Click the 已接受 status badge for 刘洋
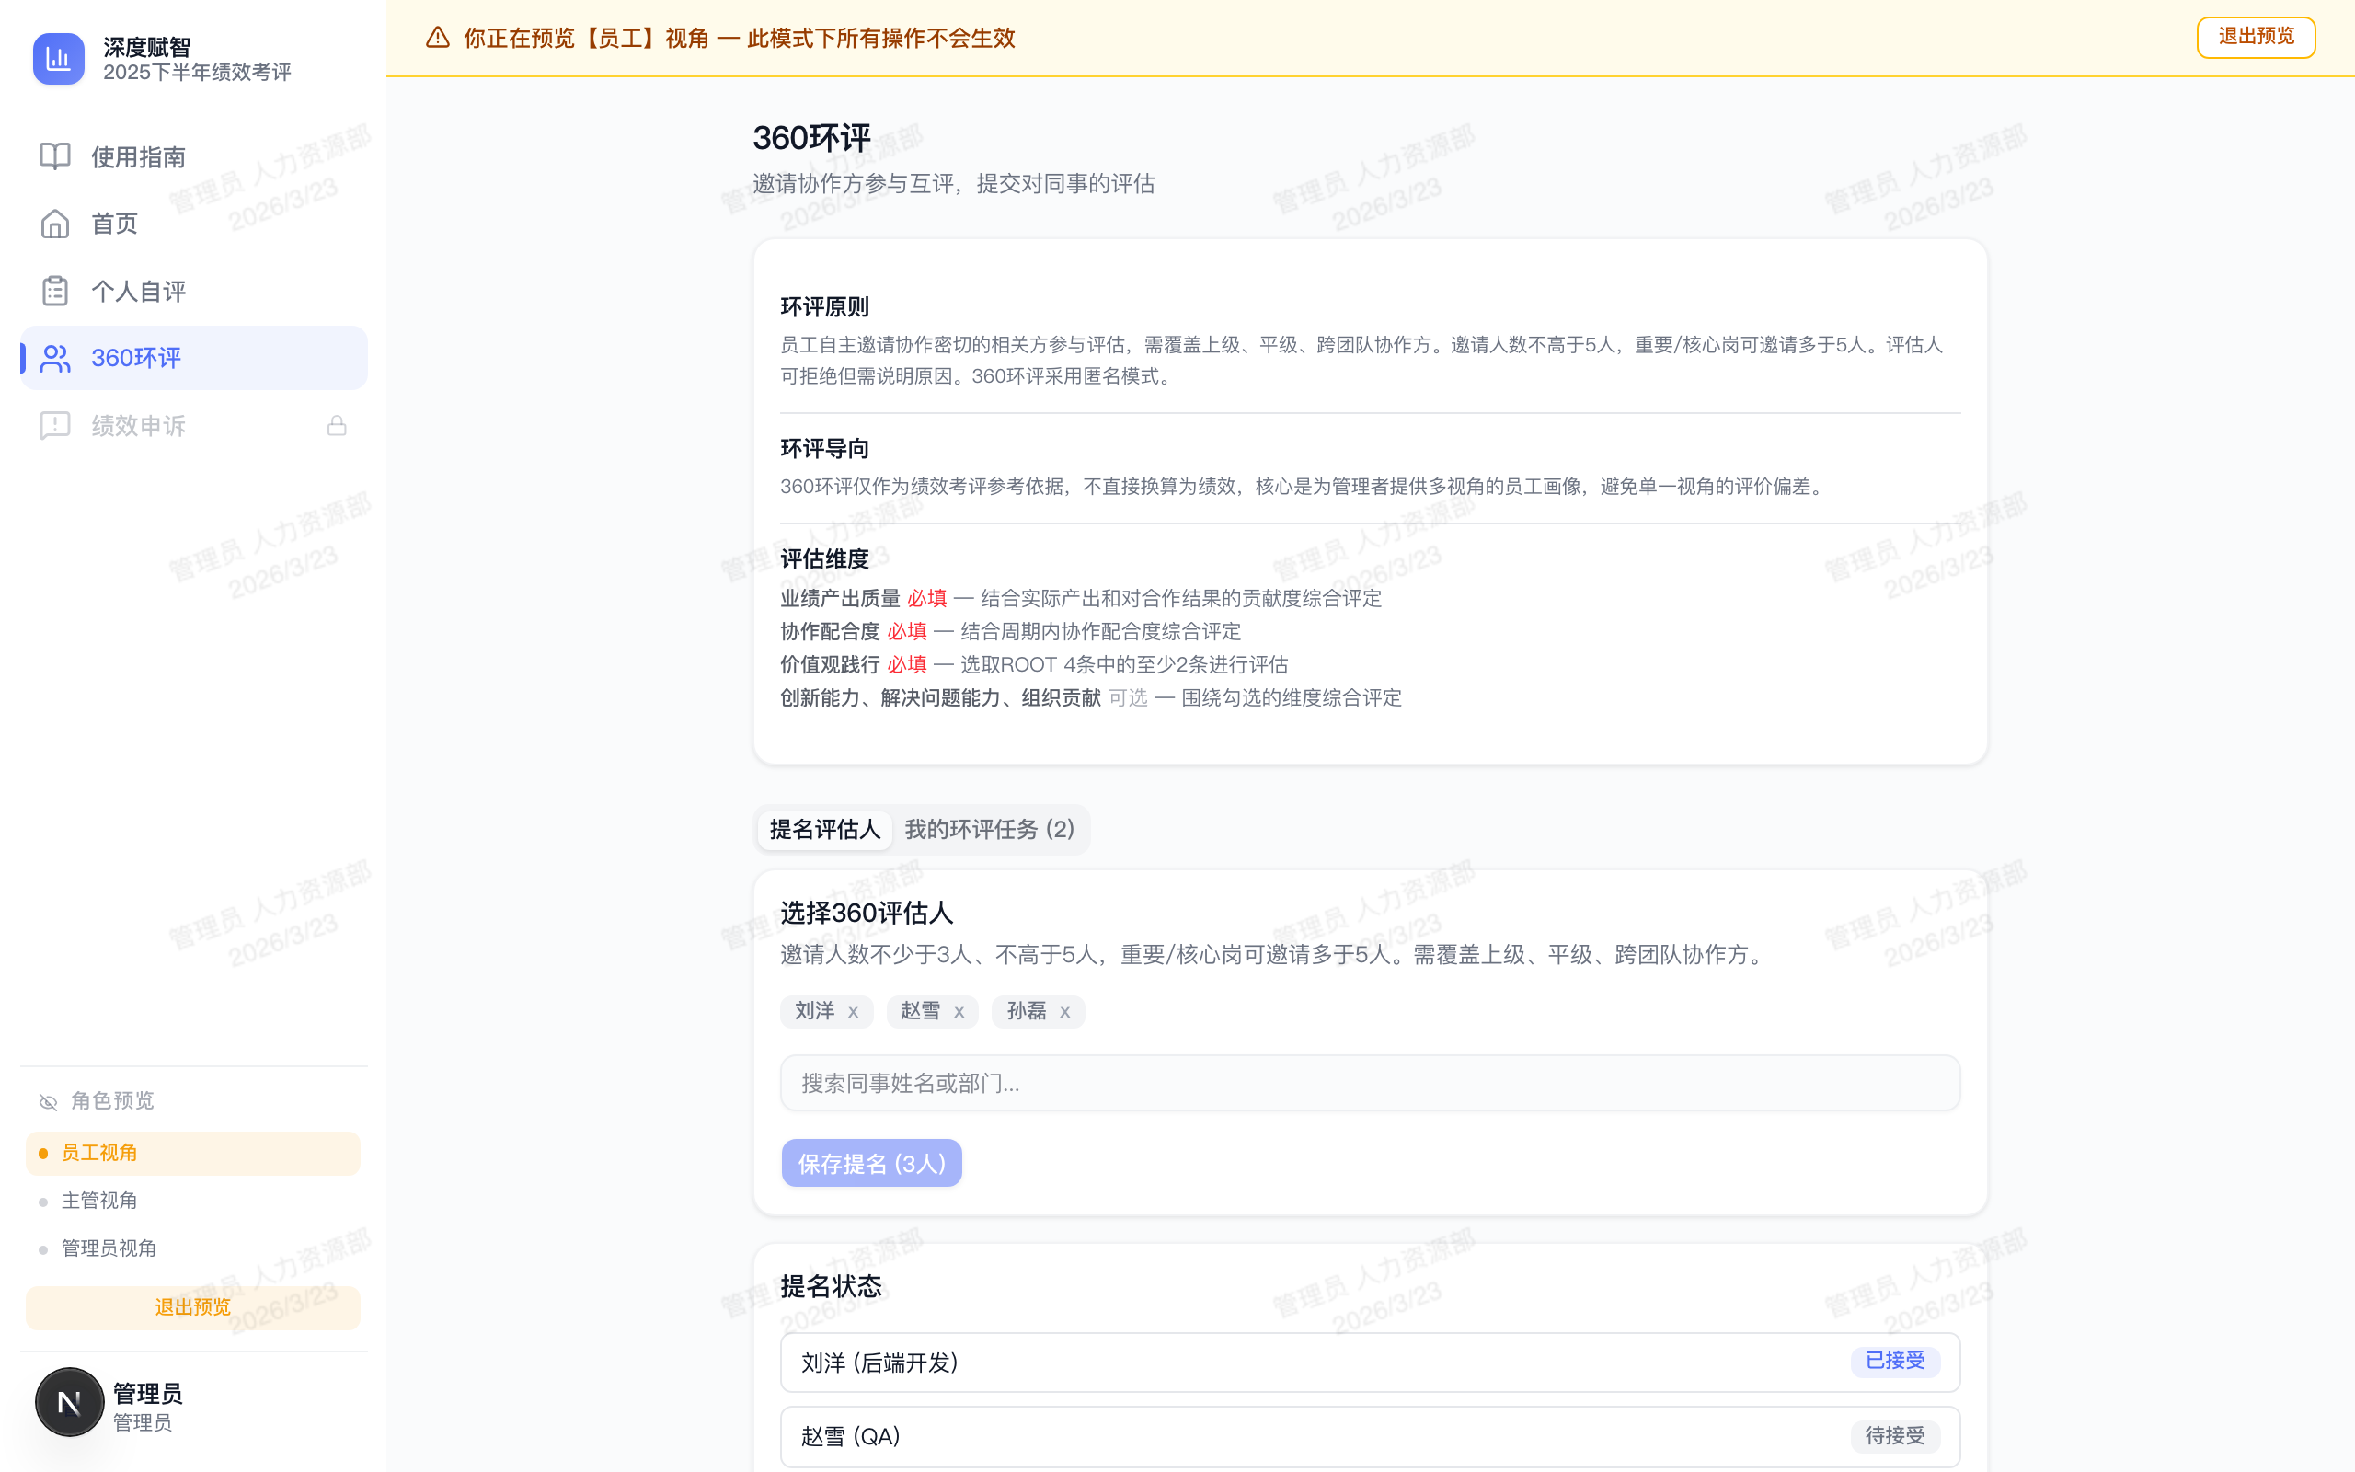This screenshot has width=2355, height=1472. (1895, 1362)
